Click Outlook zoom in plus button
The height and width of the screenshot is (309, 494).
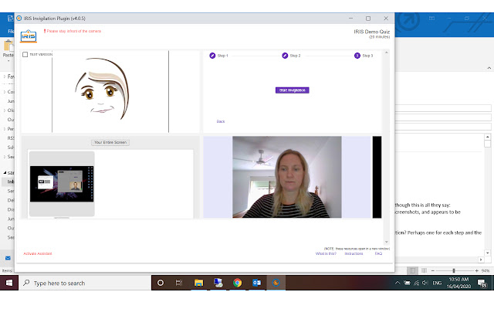(x=477, y=270)
